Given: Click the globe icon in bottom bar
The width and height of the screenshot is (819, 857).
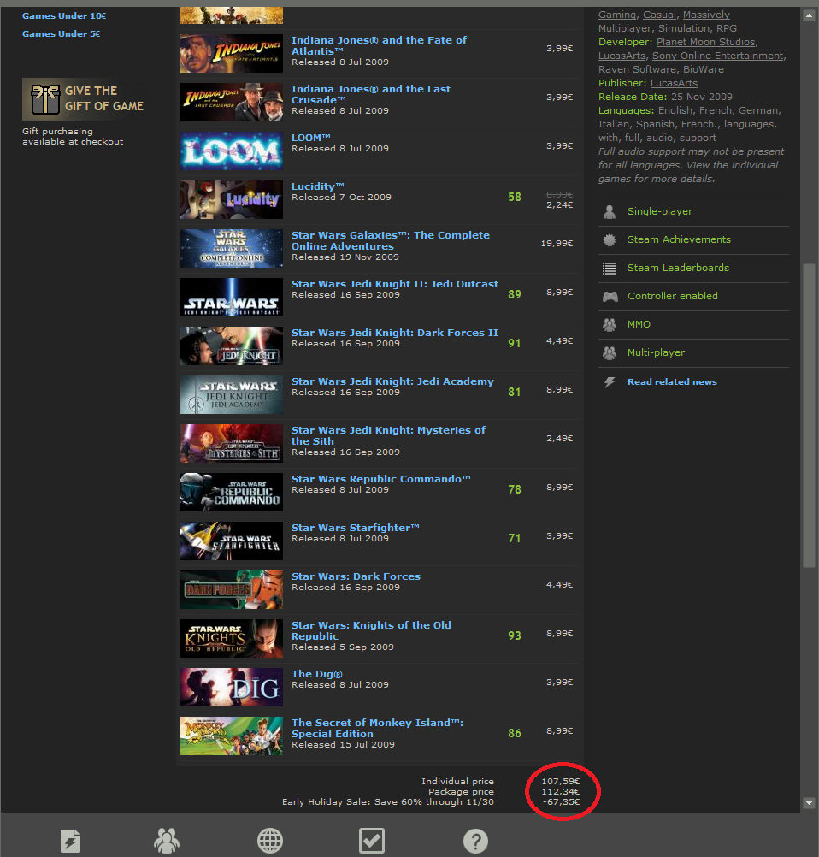Looking at the screenshot, I should [270, 841].
